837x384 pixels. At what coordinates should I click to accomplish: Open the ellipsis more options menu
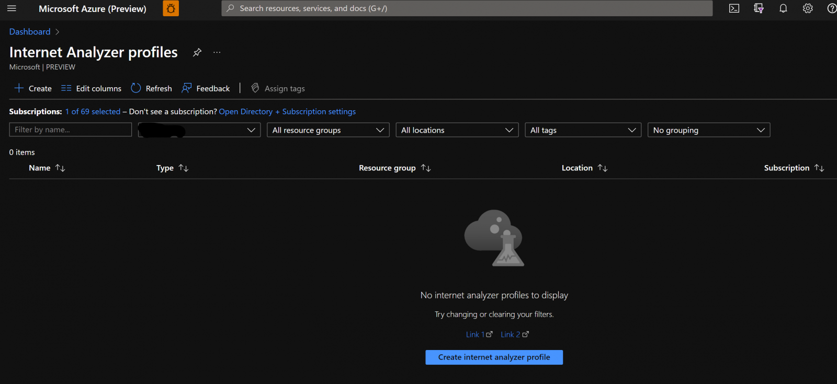coord(217,52)
